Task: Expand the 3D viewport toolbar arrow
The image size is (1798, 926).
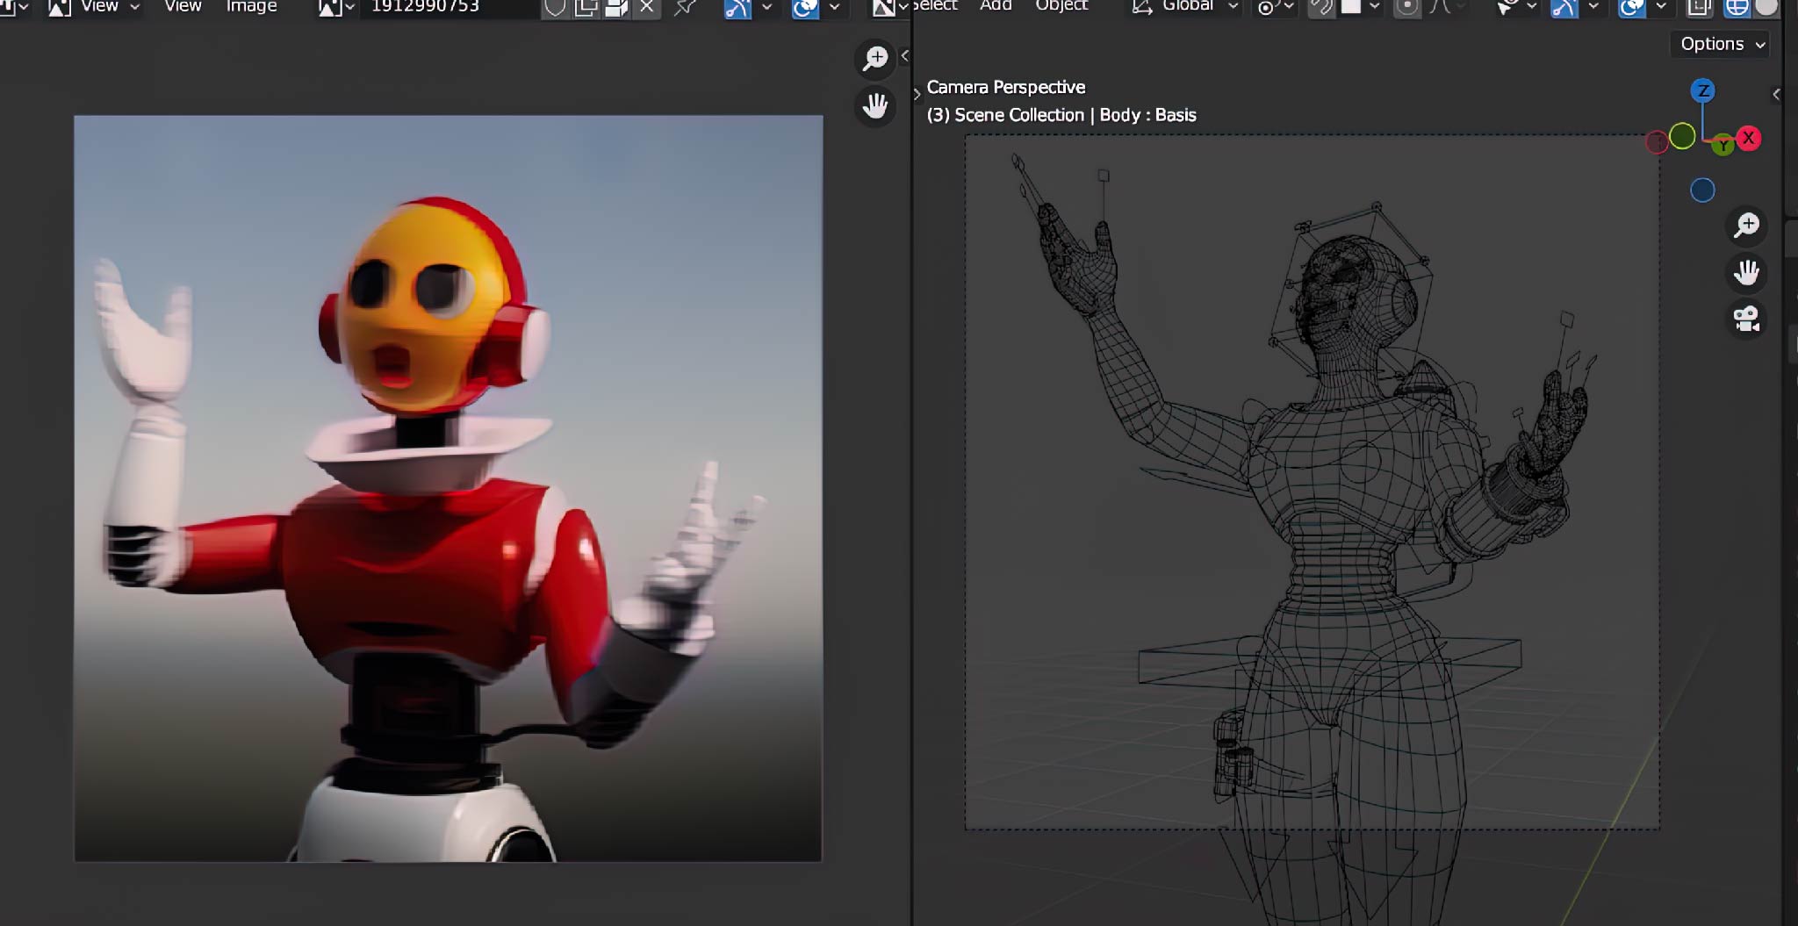Action: [x=917, y=94]
